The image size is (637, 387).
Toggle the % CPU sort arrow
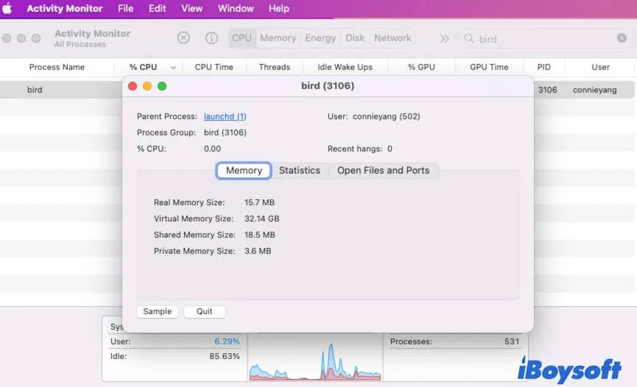(x=173, y=67)
